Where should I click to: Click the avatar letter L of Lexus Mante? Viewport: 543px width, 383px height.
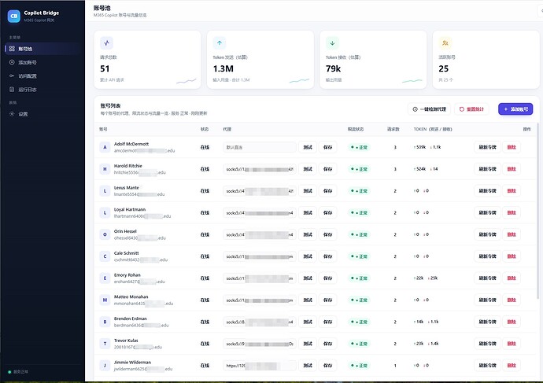[105, 190]
